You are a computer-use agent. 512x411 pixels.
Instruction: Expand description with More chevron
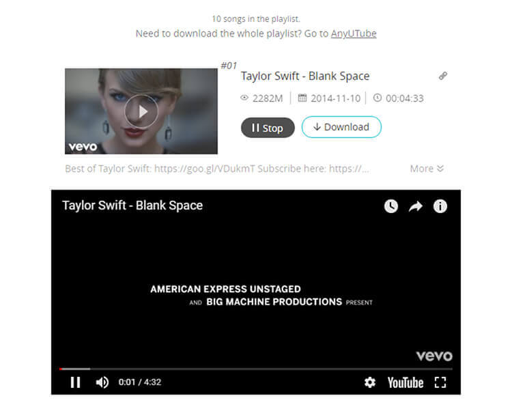[427, 169]
